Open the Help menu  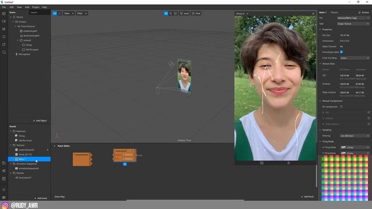pos(44,7)
